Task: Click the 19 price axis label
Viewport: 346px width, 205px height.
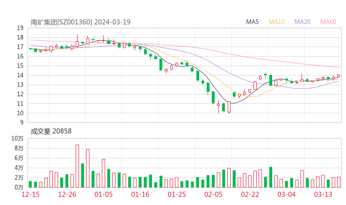Action: point(20,28)
